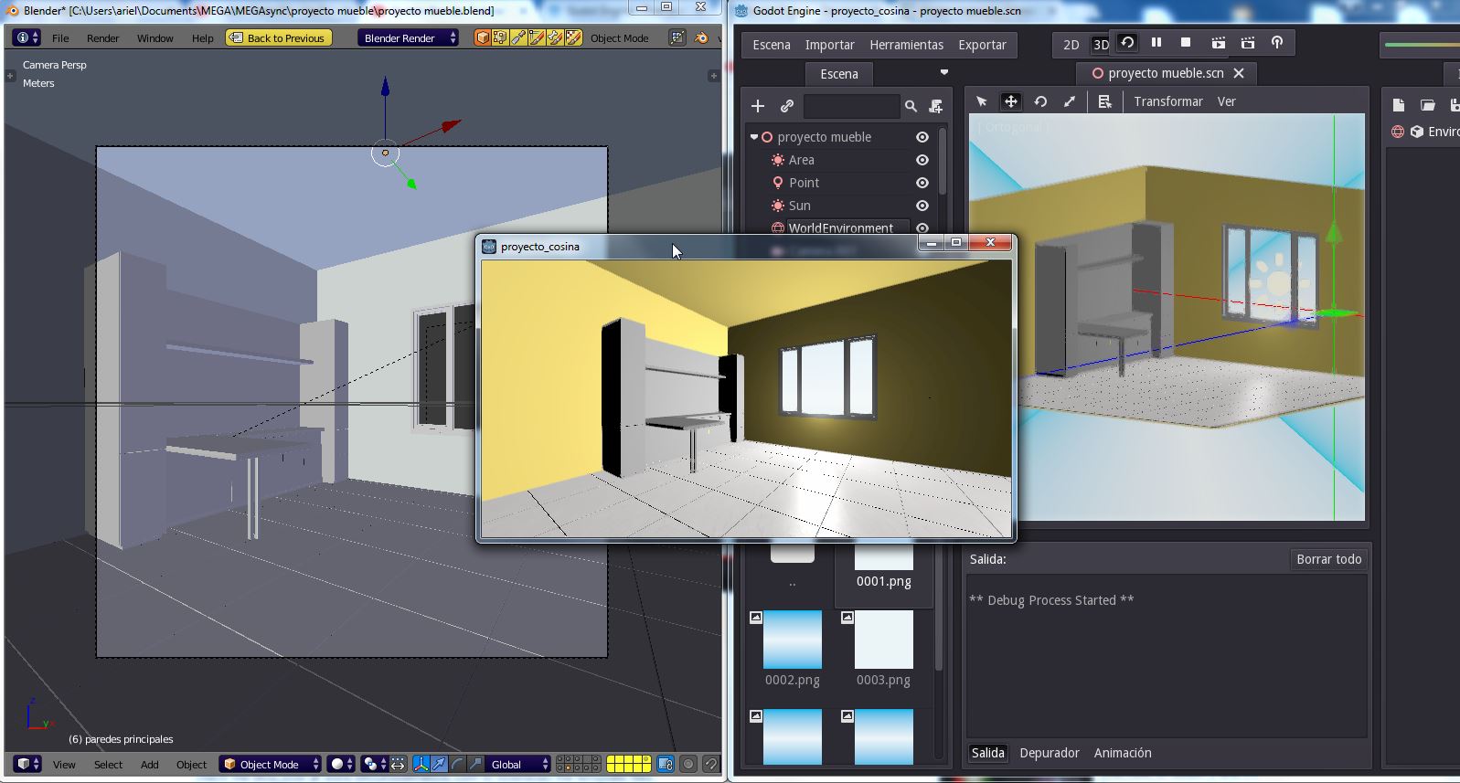
Task: Open Transformar menu in Godot viewport
Action: (1168, 101)
